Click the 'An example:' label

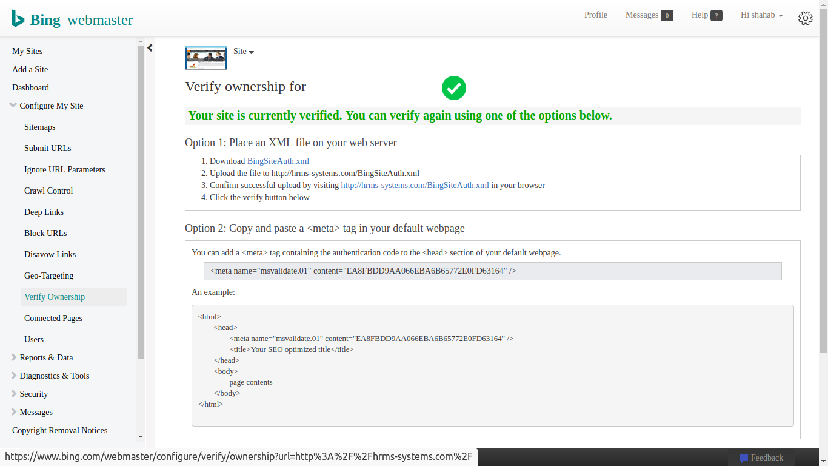pyautogui.click(x=213, y=292)
